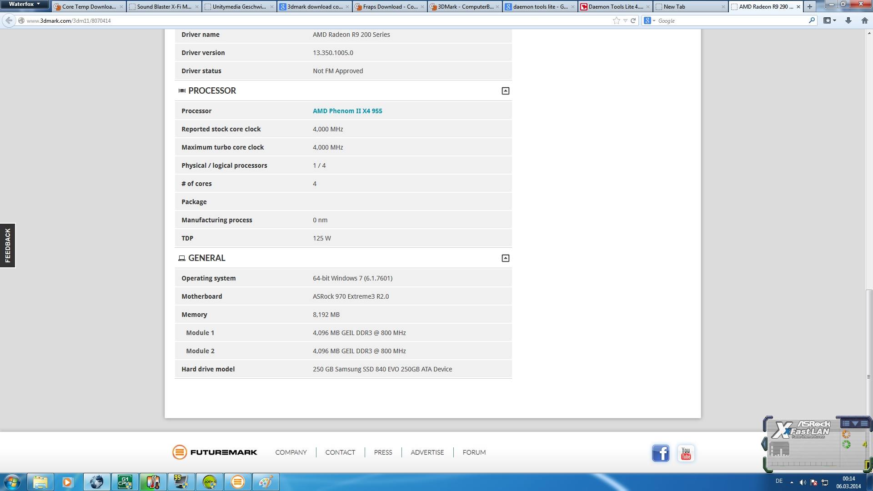Bookmark this page with star icon

pyautogui.click(x=616, y=20)
